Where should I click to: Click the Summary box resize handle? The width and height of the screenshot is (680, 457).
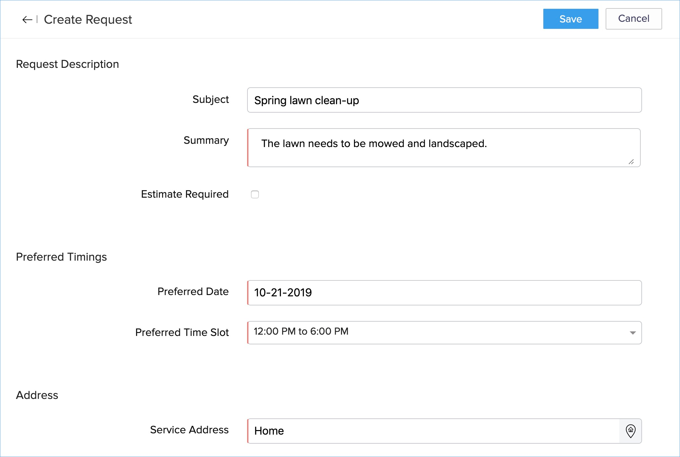[631, 162]
